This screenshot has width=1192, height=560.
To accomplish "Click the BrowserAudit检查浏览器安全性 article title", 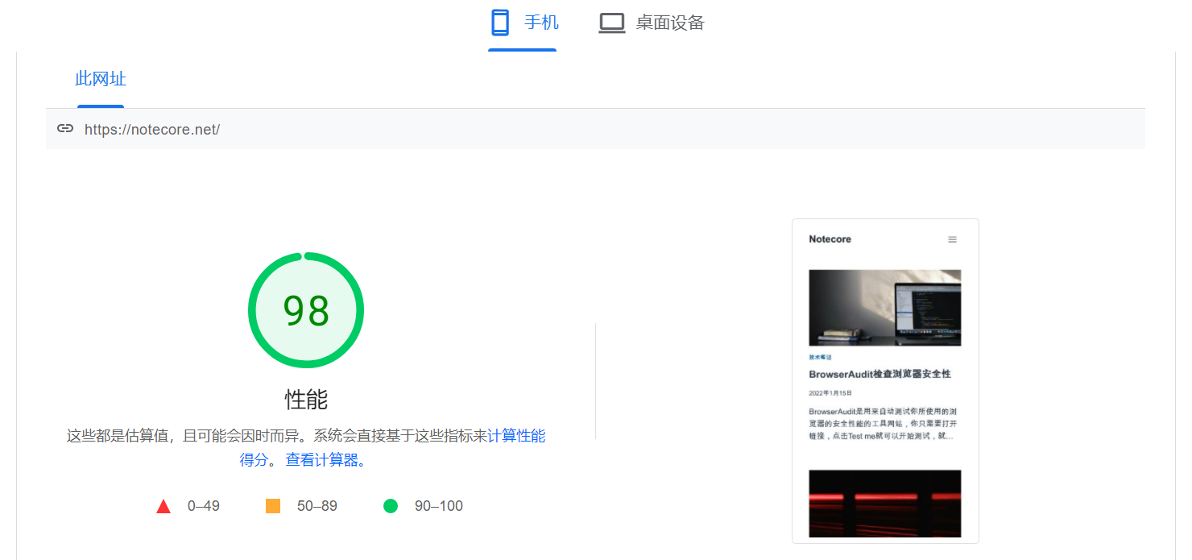I will (880, 375).
